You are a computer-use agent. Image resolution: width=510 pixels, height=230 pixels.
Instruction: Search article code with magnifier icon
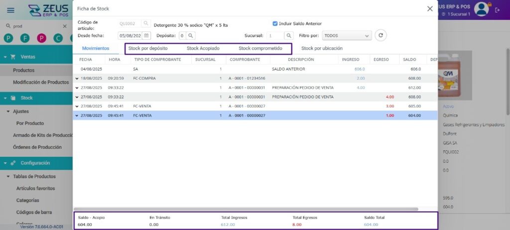click(145, 23)
